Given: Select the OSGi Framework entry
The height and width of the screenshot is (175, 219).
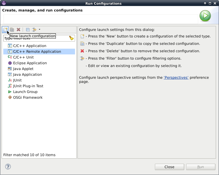Looking at the screenshot, I should 25,97.
